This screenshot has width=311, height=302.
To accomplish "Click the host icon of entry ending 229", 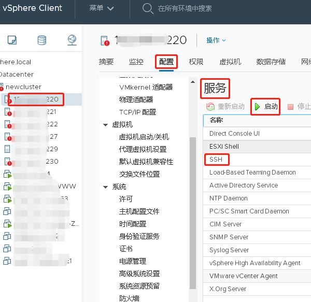I will (7, 149).
